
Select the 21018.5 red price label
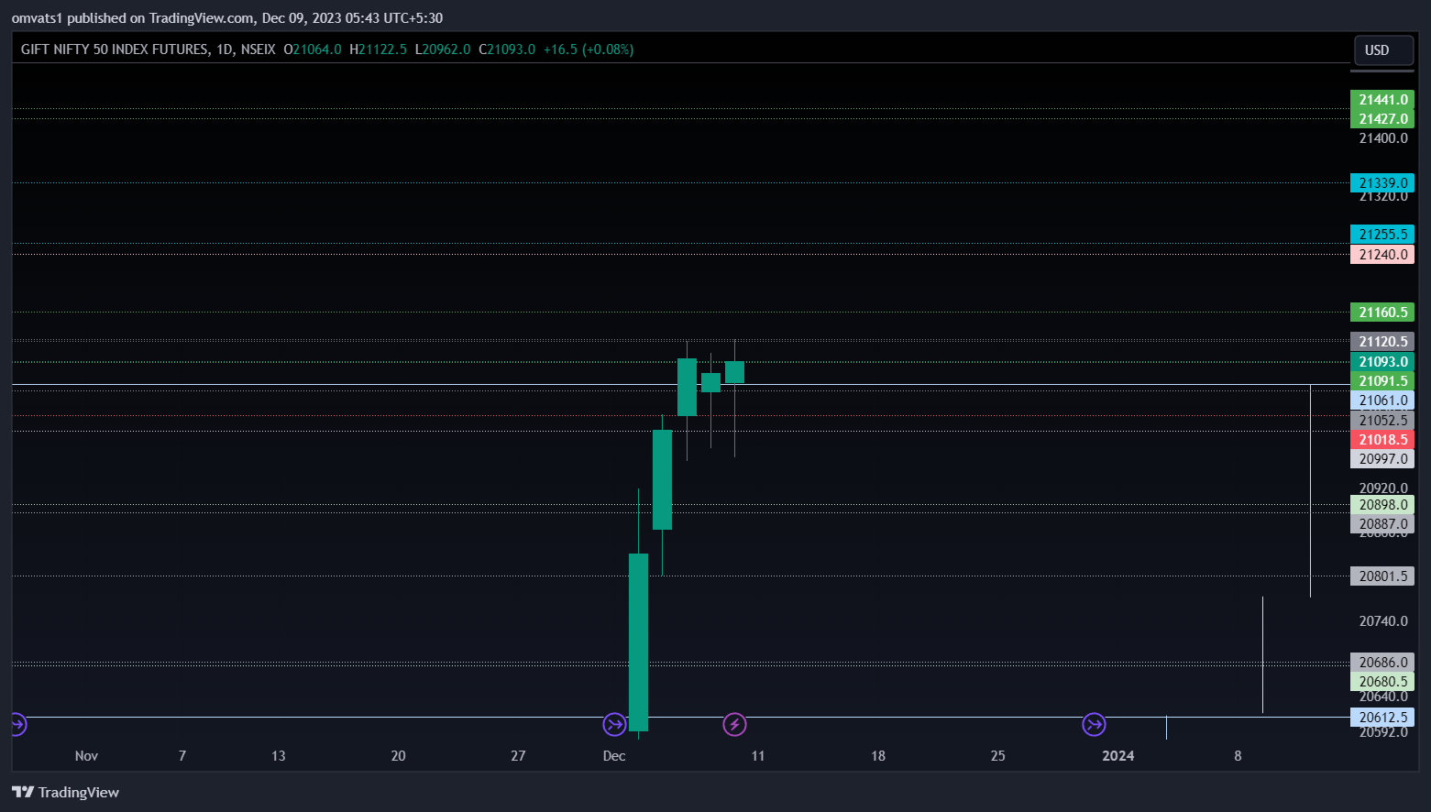[x=1382, y=440]
